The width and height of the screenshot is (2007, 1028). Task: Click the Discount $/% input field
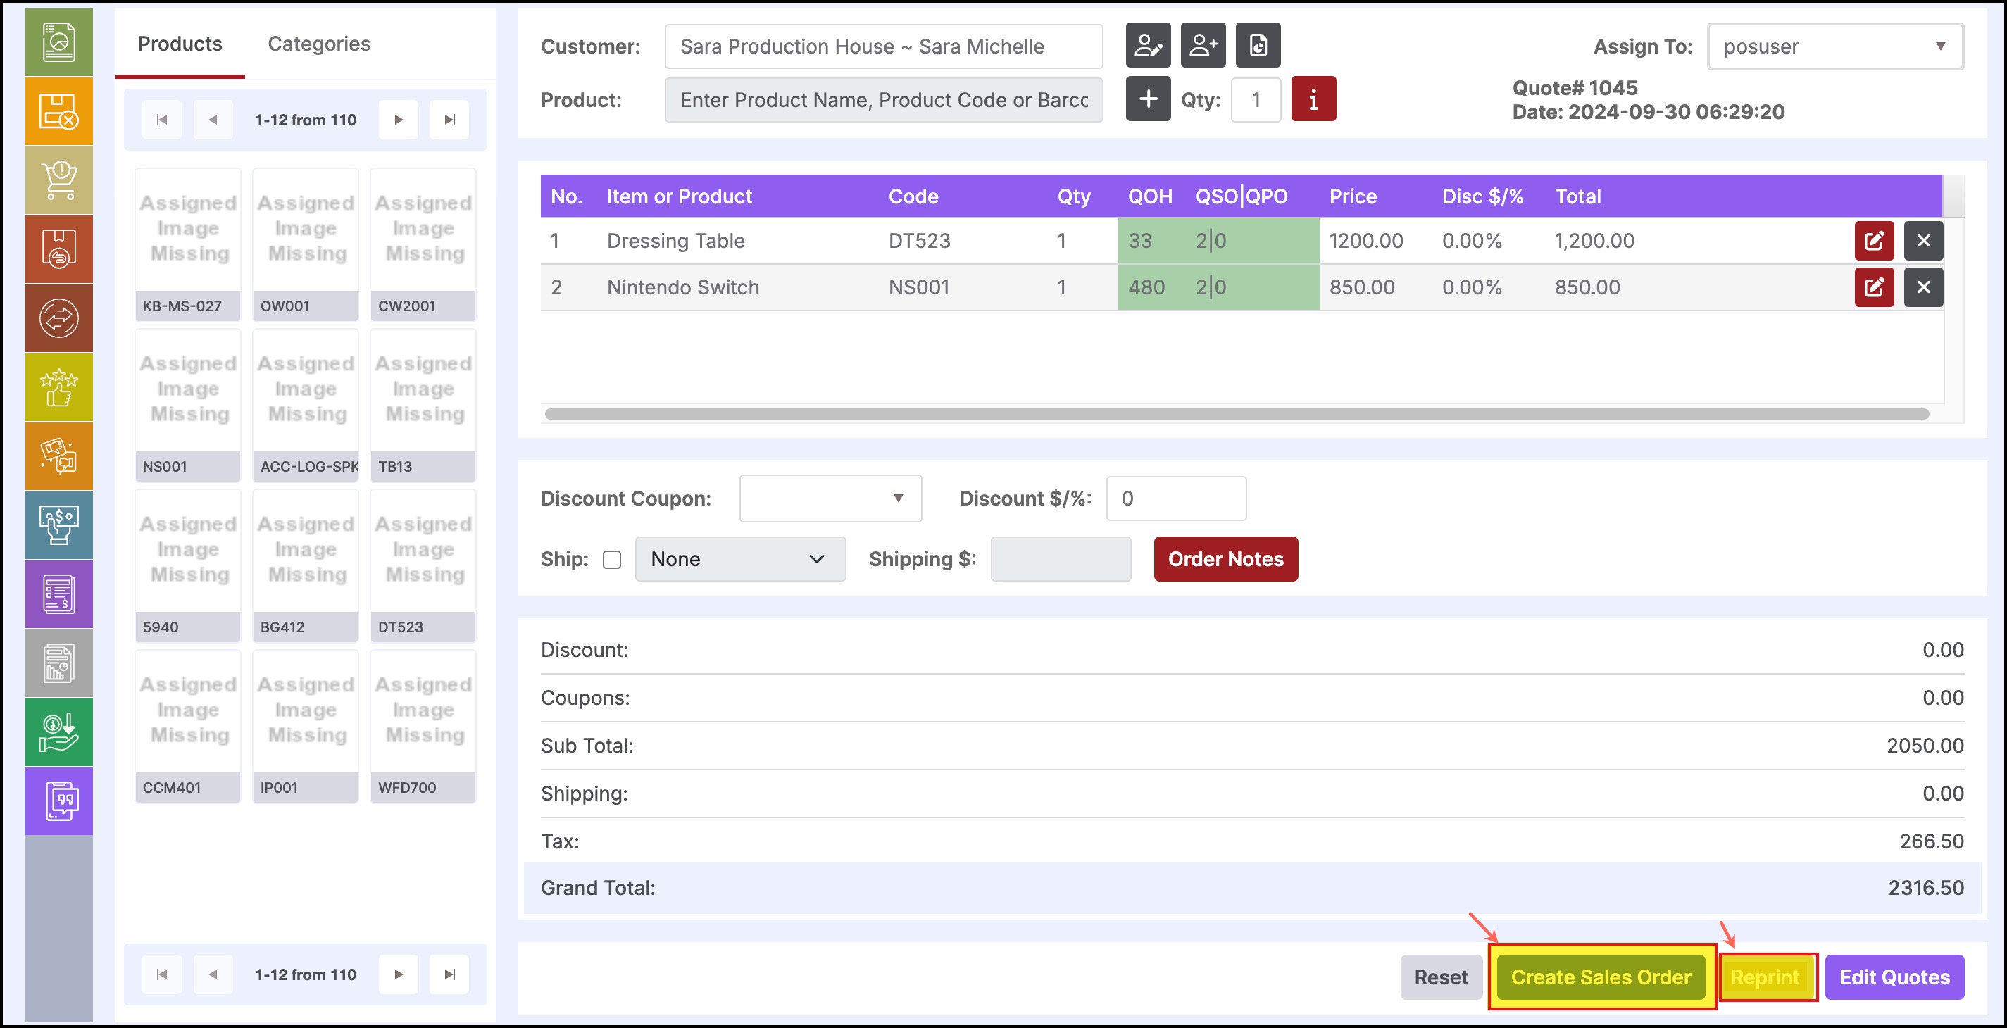point(1177,499)
